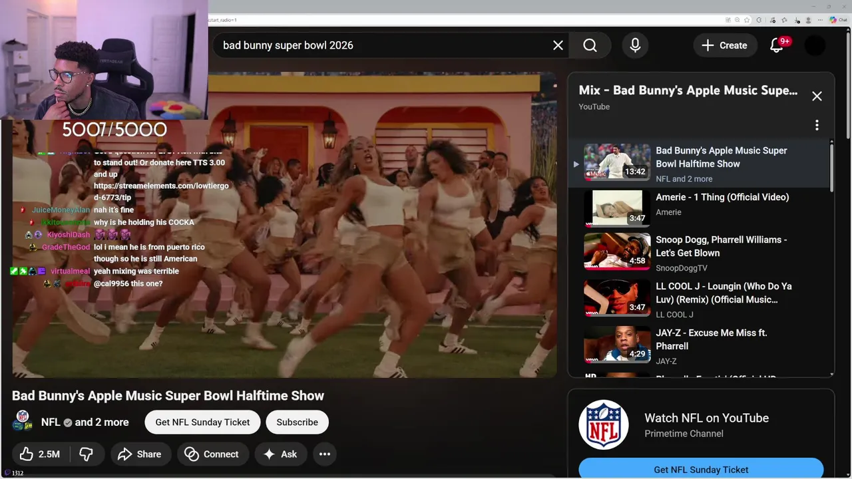Click Primetime Channel subtitle text
Viewport: 852px width, 479px height.
[x=684, y=434]
